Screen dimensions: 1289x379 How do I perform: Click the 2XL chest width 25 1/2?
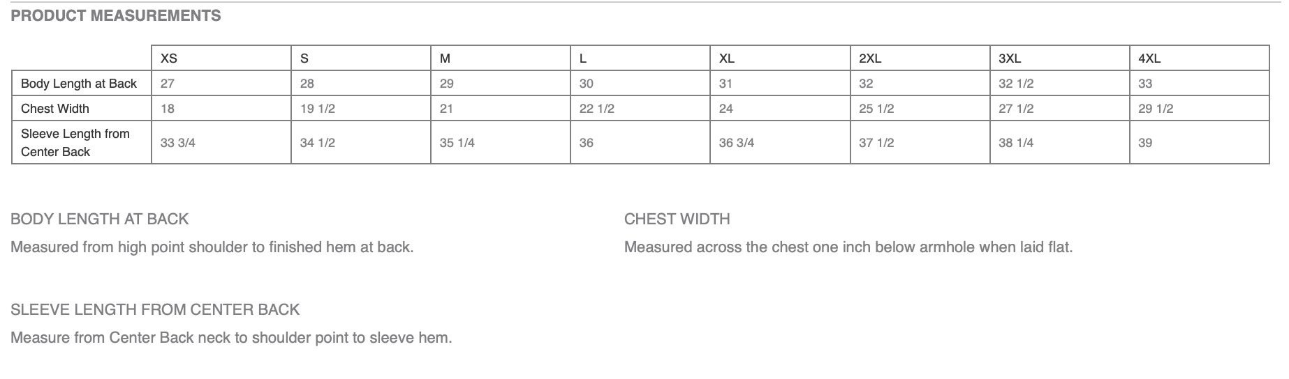tap(876, 109)
